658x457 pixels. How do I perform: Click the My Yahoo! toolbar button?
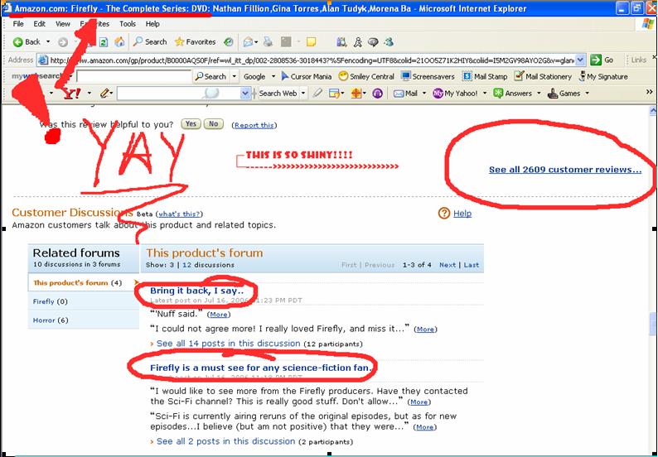pos(455,94)
